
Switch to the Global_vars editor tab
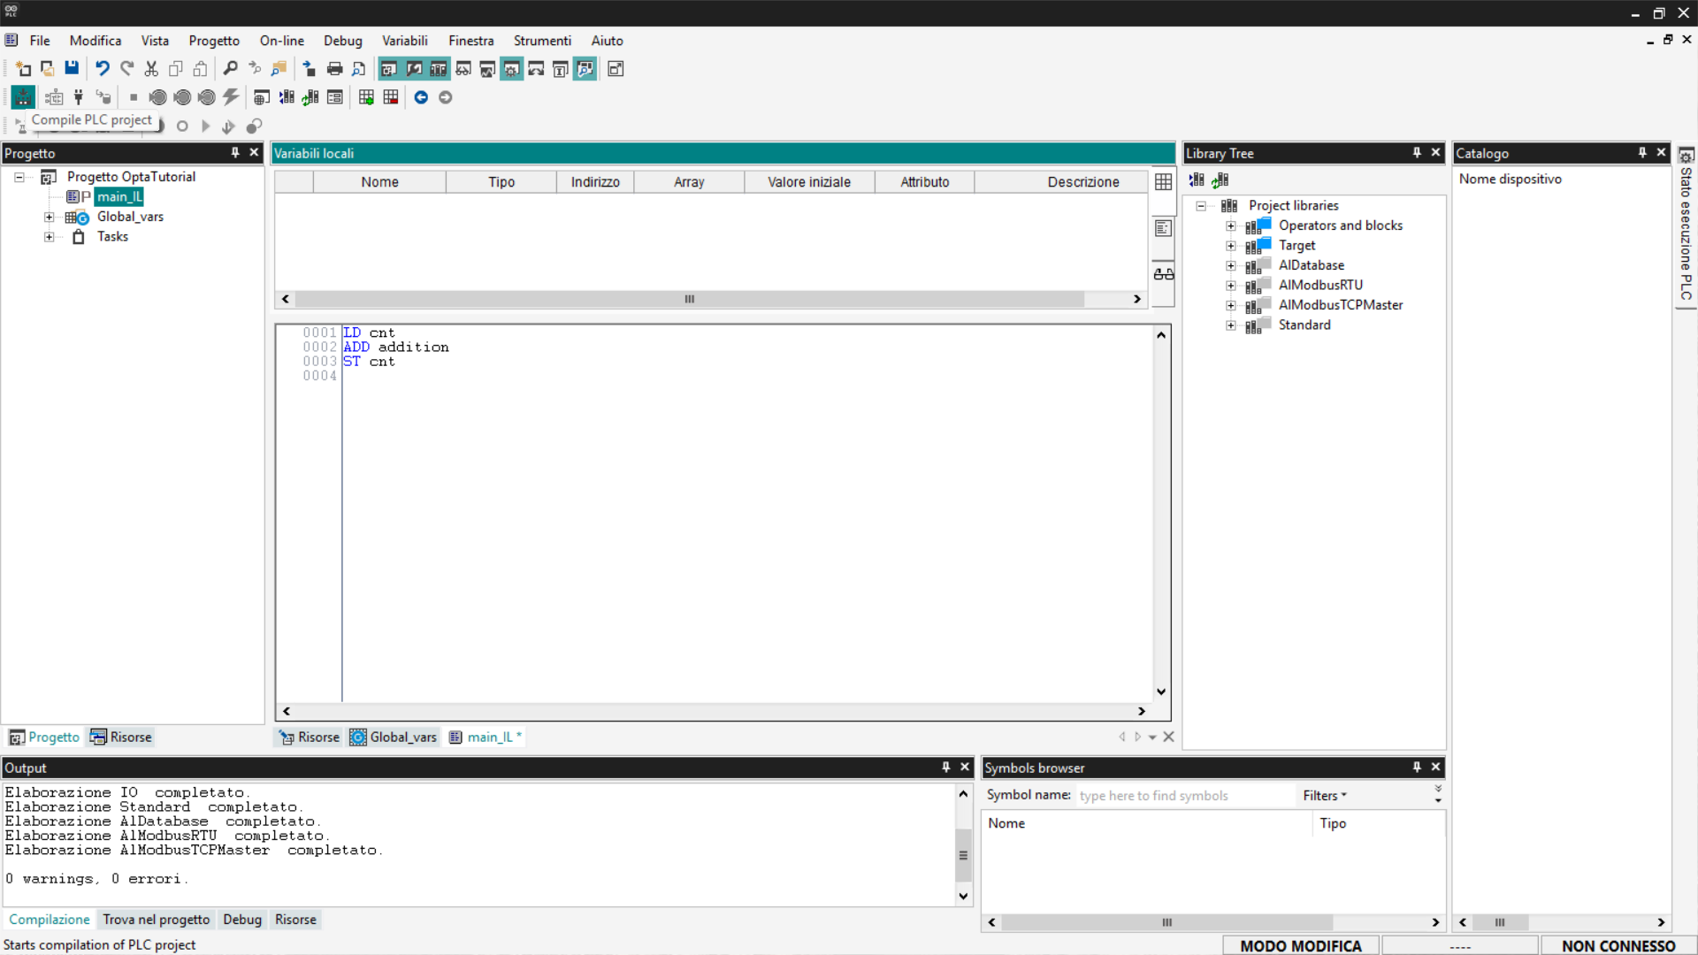(394, 737)
